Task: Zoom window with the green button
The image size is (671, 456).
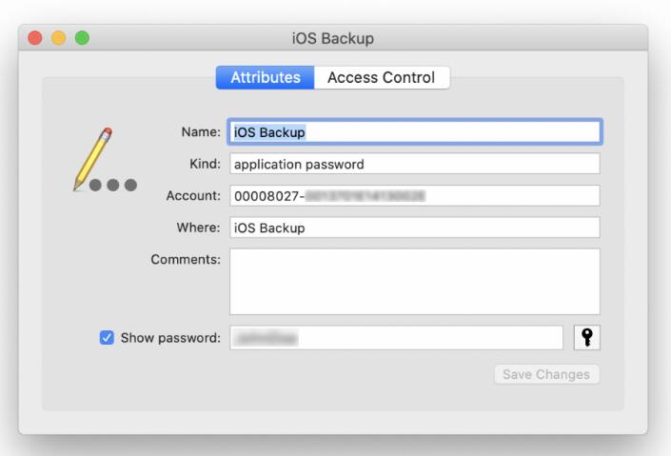Action: (82, 38)
